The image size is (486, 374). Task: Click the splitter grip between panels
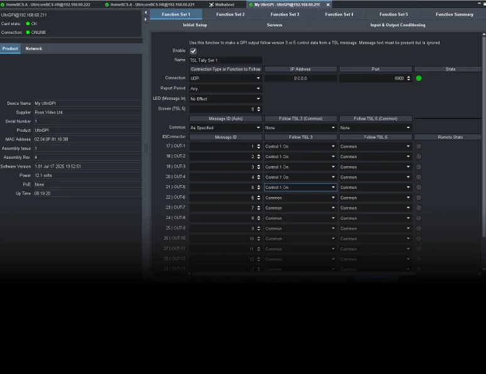pos(146,149)
